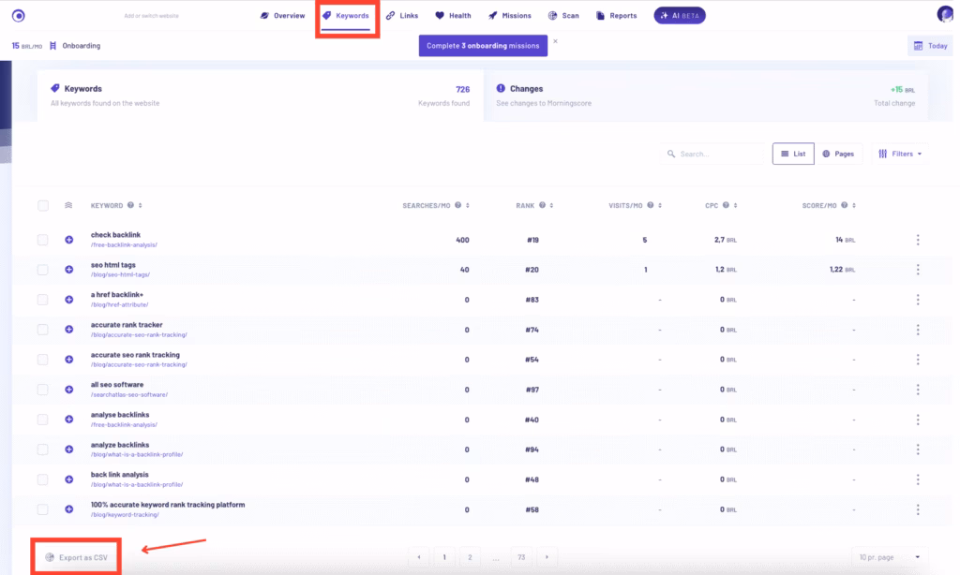The image size is (960, 575).
Task: Open the Reports section
Action: point(616,15)
